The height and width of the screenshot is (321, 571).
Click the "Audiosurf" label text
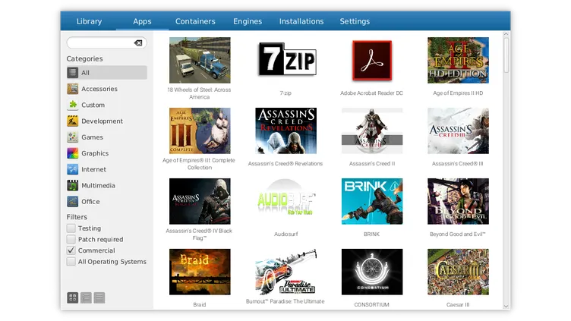[x=285, y=234]
